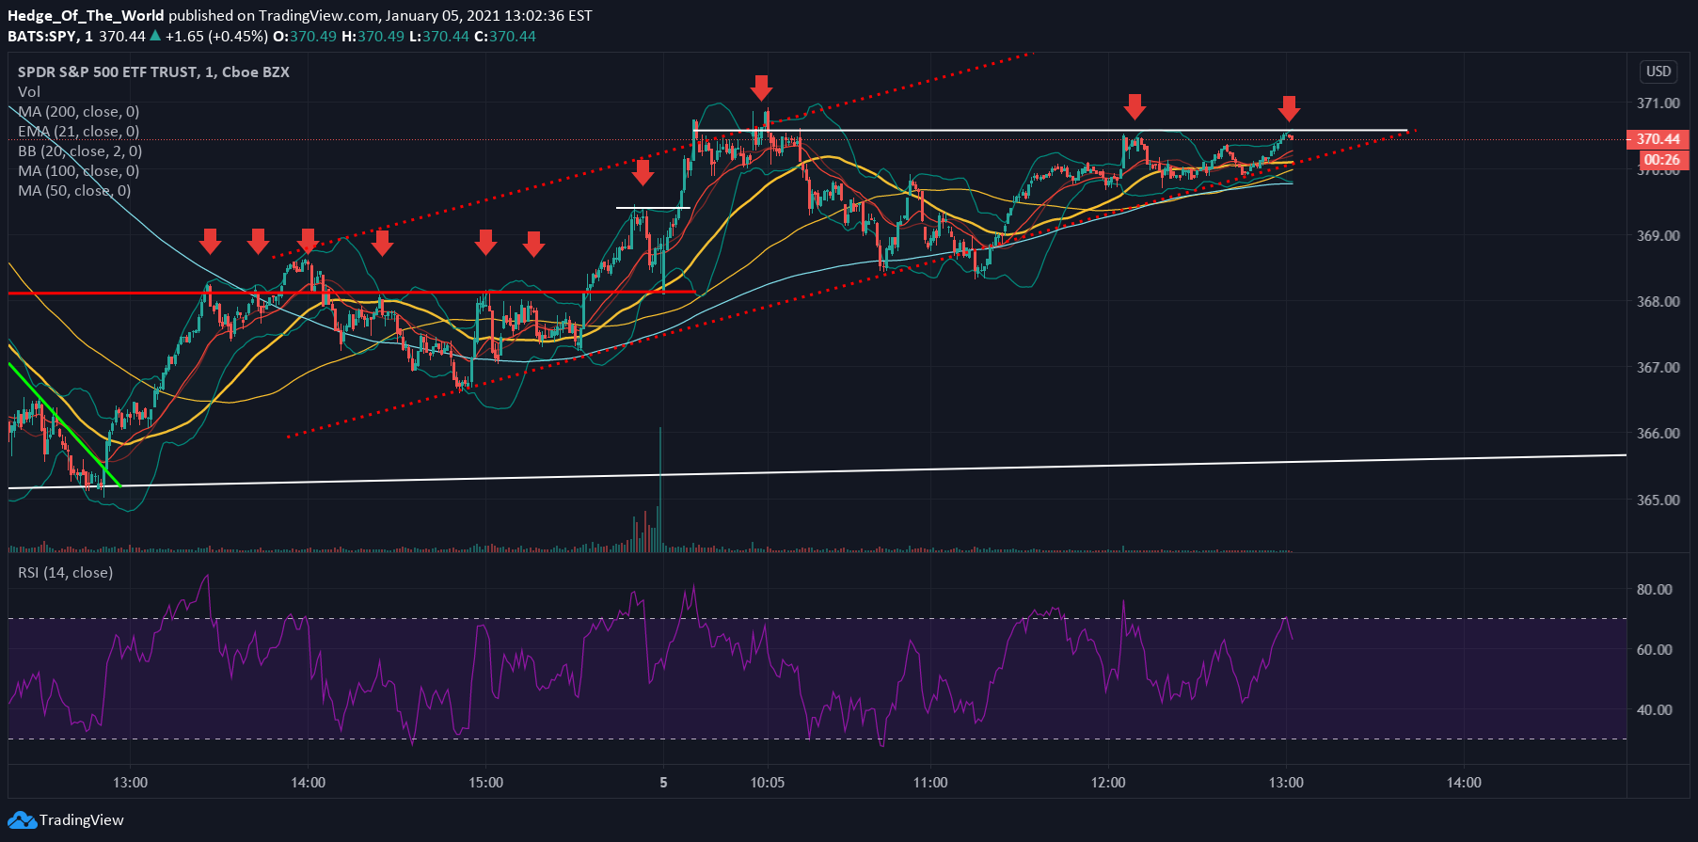The image size is (1698, 842).
Task: Select BB (20, close, 2, 0) indicator legend
Action: [80, 151]
